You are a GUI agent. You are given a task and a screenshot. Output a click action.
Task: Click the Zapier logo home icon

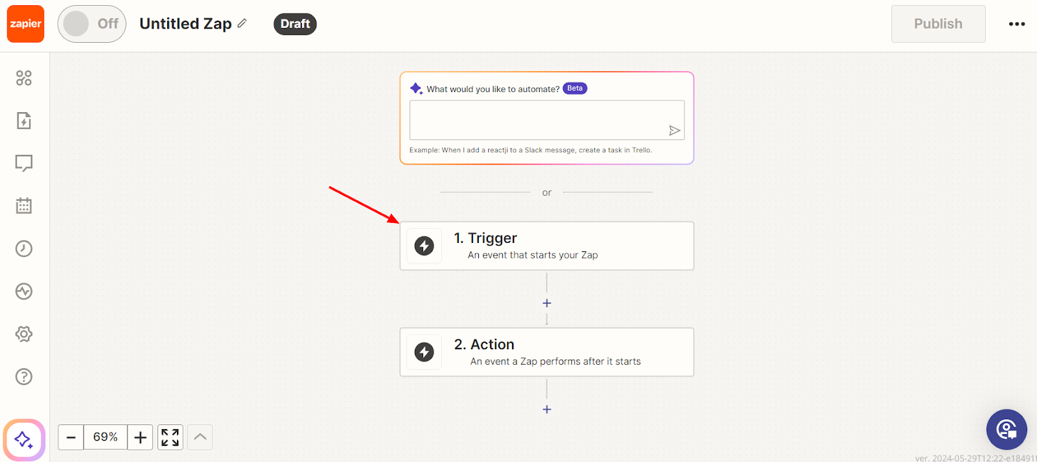[x=26, y=24]
